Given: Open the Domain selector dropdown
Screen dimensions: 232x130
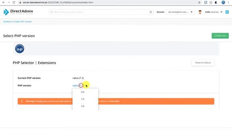Looking at the screenshot, I should pos(181,12).
